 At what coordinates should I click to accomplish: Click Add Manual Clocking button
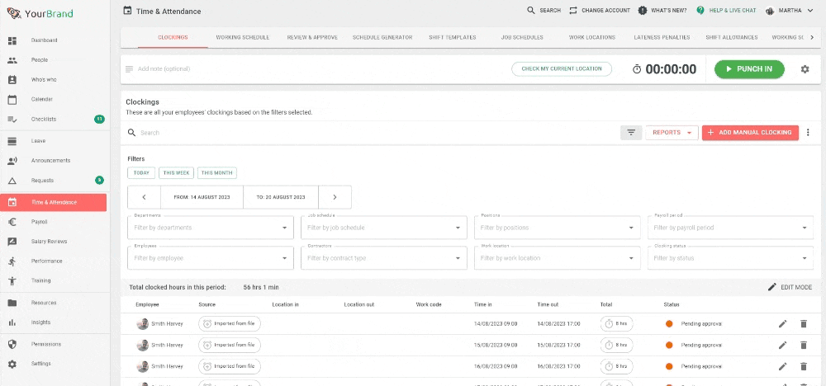(749, 132)
